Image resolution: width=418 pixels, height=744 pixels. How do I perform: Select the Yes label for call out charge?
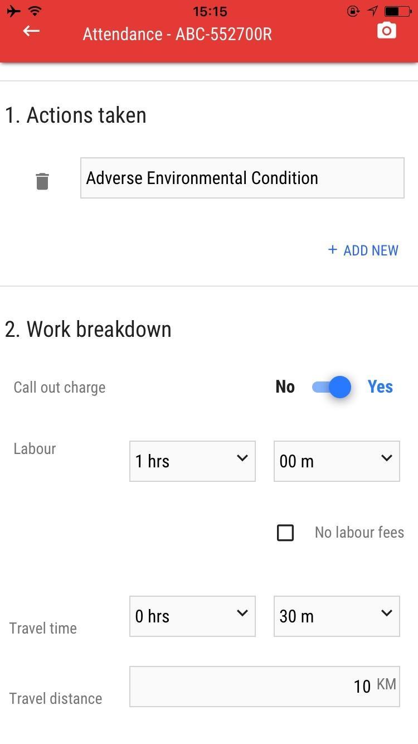(380, 387)
